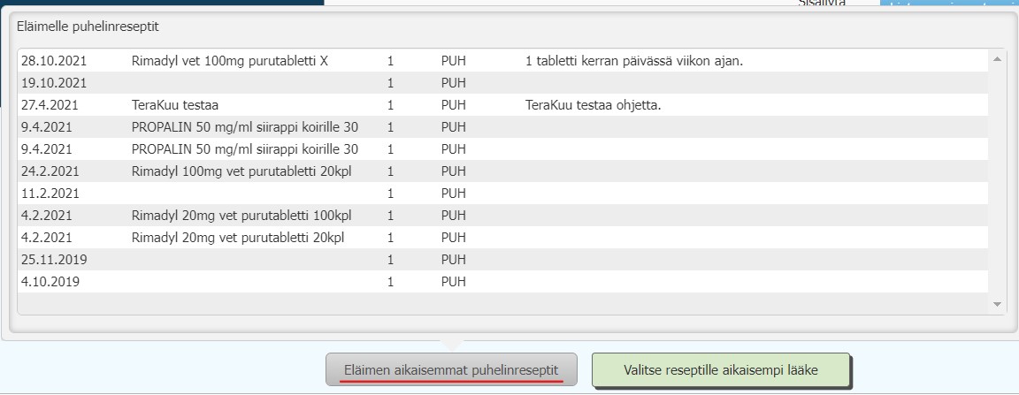Click the scroll up arrow of list

pos(997,59)
